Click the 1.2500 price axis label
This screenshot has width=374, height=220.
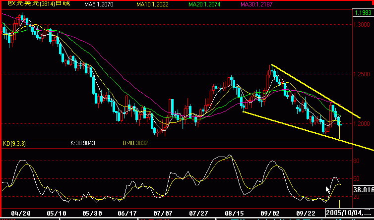click(x=362, y=74)
